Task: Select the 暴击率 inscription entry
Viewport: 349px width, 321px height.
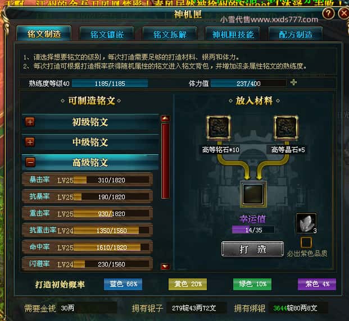Action: [x=88, y=180]
